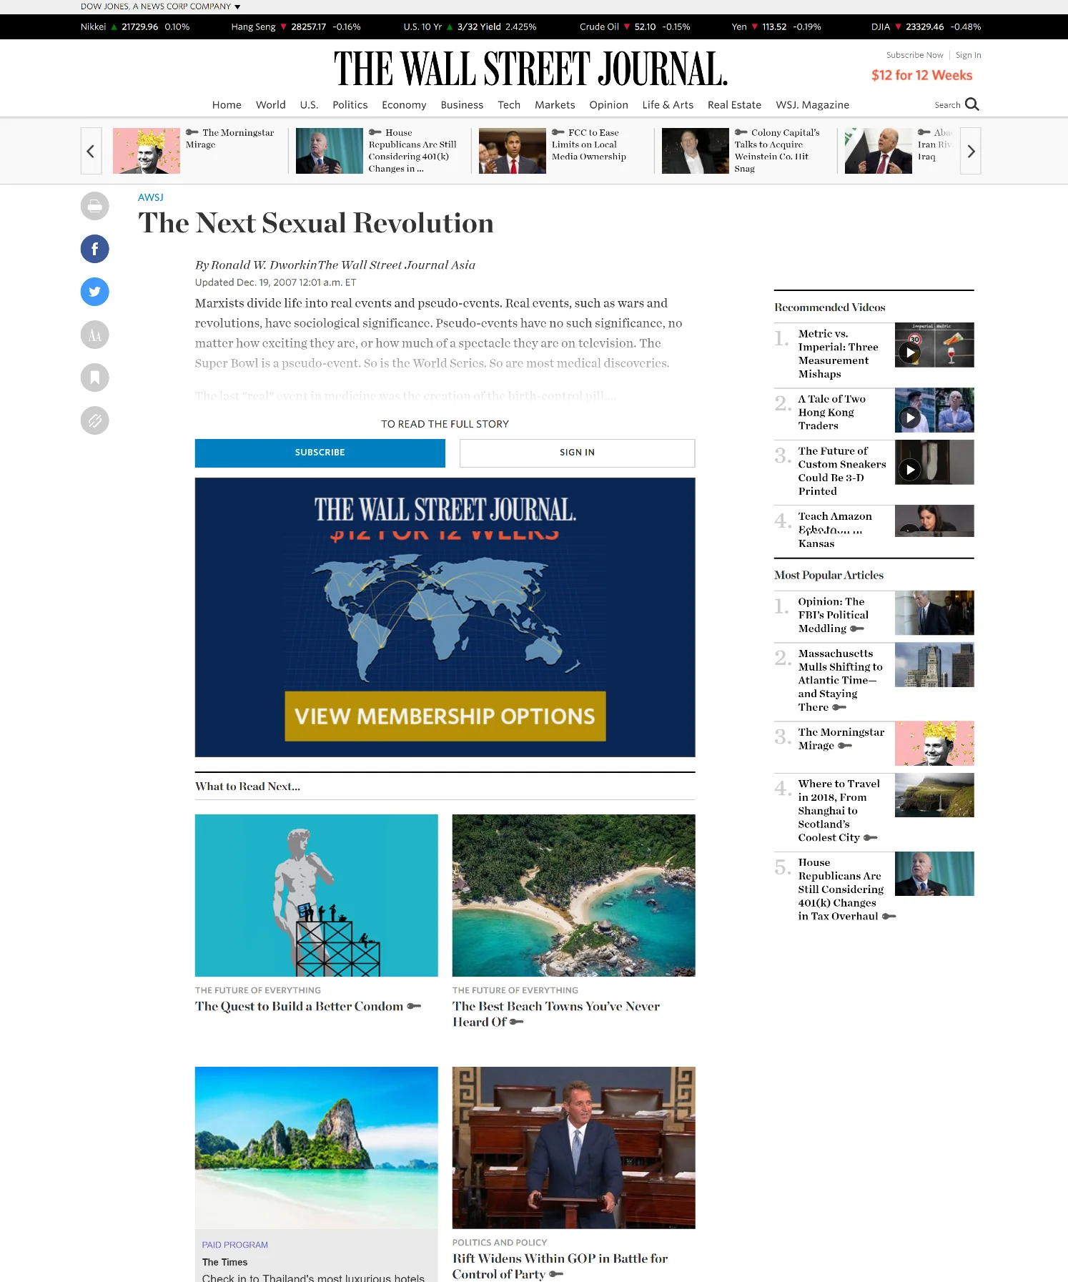Go to the Politics section
This screenshot has width=1068, height=1282.
tap(350, 104)
